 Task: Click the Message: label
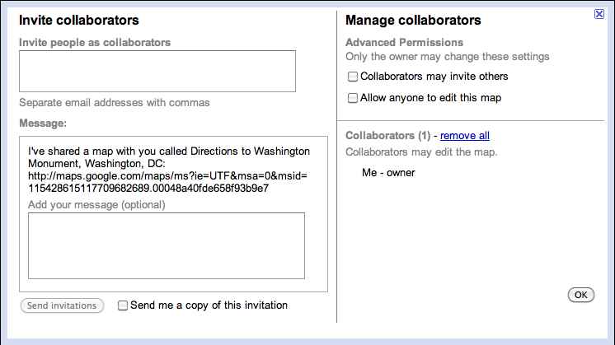pos(43,124)
